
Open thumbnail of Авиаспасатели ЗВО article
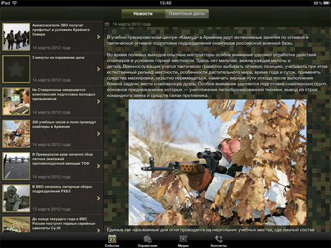click(16, 36)
